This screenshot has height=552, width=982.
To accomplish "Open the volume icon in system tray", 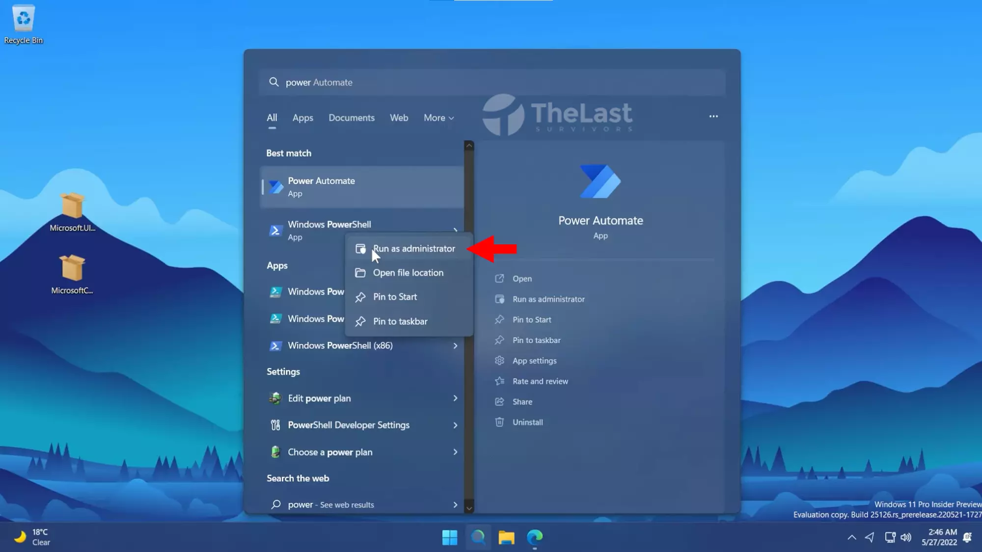I will pyautogui.click(x=906, y=537).
